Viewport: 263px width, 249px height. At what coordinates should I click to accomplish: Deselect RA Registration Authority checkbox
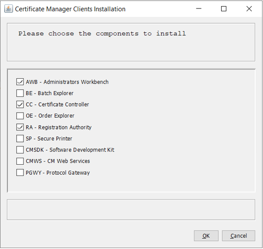(20, 127)
